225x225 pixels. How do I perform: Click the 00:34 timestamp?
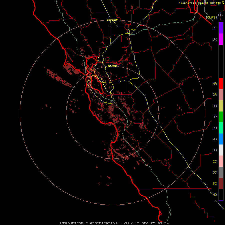163,223
